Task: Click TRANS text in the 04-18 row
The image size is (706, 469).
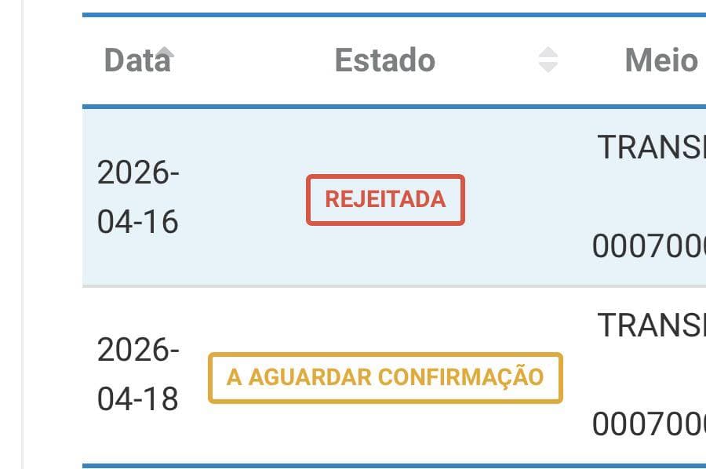Action: tap(651, 324)
